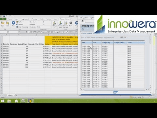Select the Process Runner ribbon tab
Viewport: 157px width, 118px height.
pos(64,19)
